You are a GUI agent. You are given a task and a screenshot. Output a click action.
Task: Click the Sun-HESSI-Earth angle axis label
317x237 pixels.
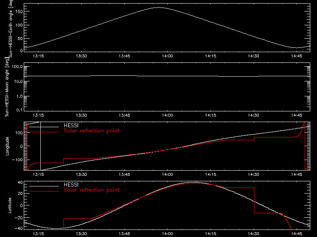click(x=11, y=28)
